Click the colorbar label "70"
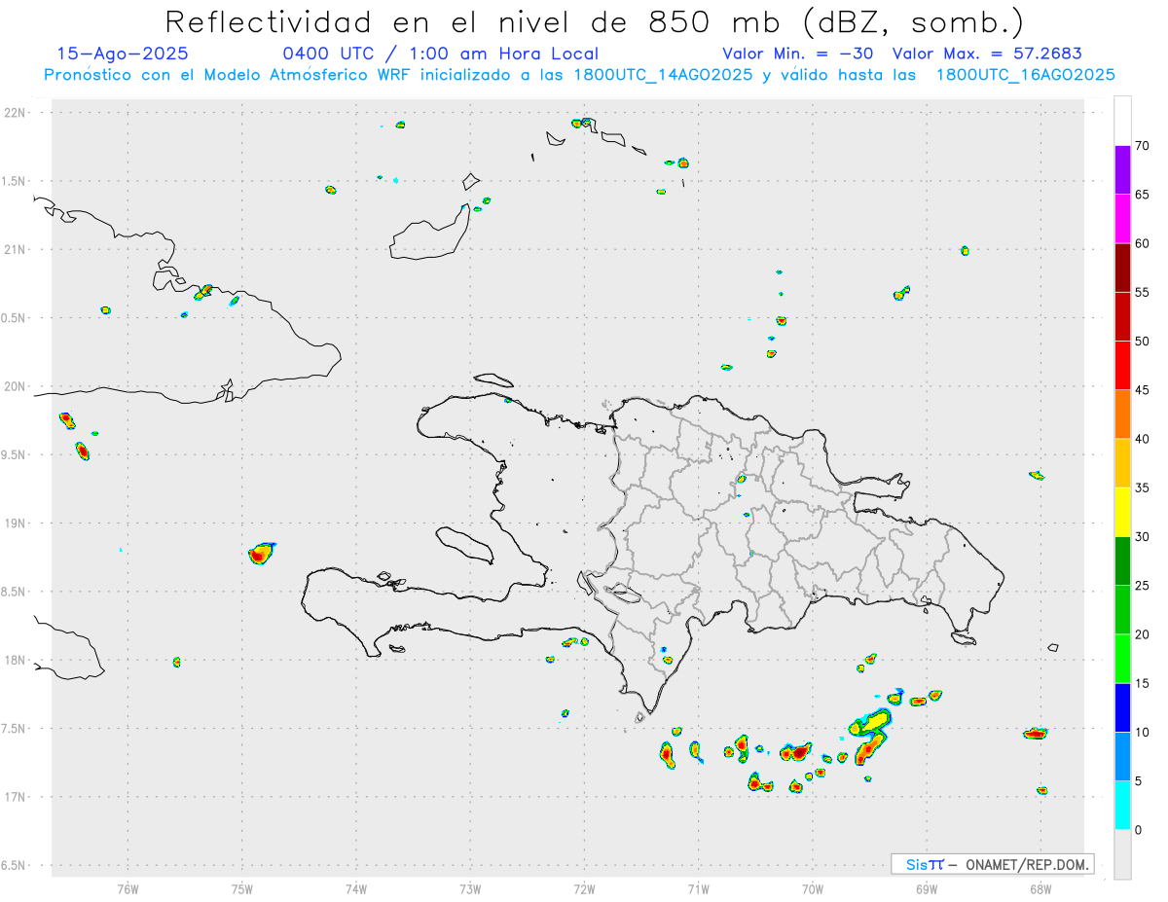The height and width of the screenshot is (902, 1168). [1143, 146]
